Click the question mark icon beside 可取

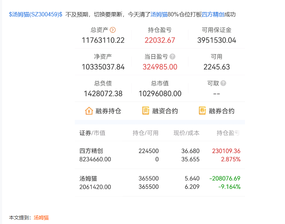click(x=223, y=83)
